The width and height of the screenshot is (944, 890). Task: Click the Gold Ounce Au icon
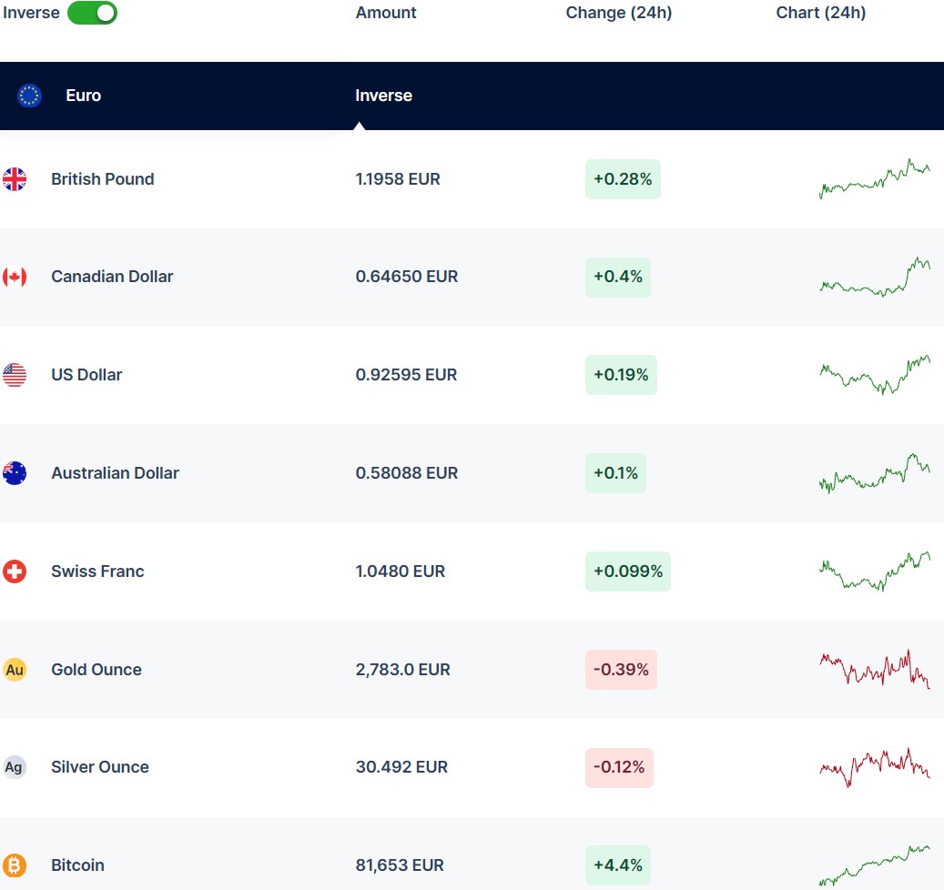[x=15, y=670]
